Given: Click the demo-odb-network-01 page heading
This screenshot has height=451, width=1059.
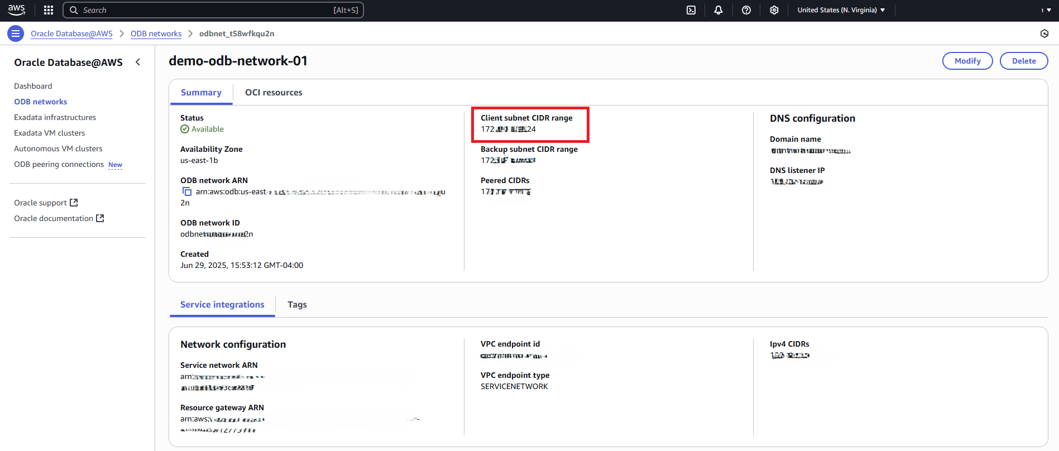Looking at the screenshot, I should (x=238, y=61).
